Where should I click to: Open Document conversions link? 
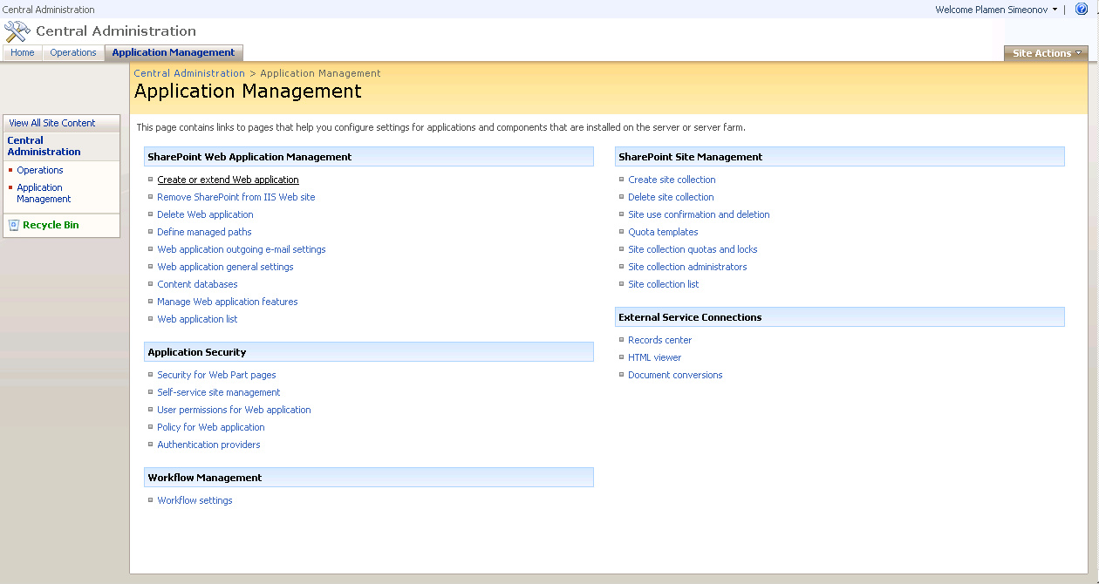(x=675, y=375)
